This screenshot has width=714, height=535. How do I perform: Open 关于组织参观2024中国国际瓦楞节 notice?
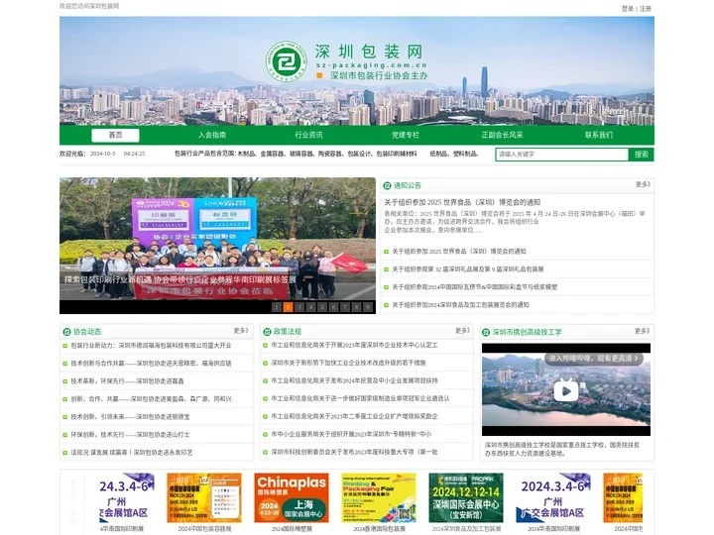[x=474, y=287]
